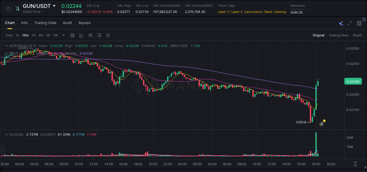Image resolution: width=367 pixels, height=172 pixels.
Task: Switch to the Trading Data tab
Action: [45, 23]
